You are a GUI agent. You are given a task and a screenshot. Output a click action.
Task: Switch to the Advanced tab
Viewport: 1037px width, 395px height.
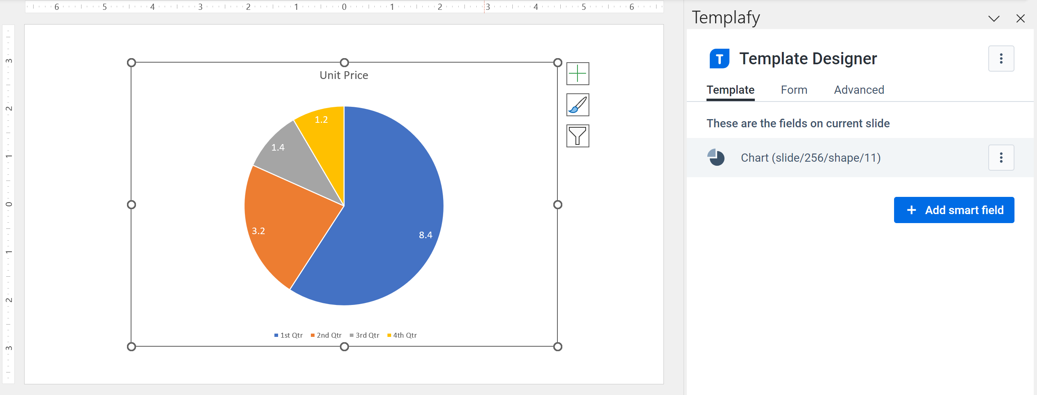[x=858, y=90]
